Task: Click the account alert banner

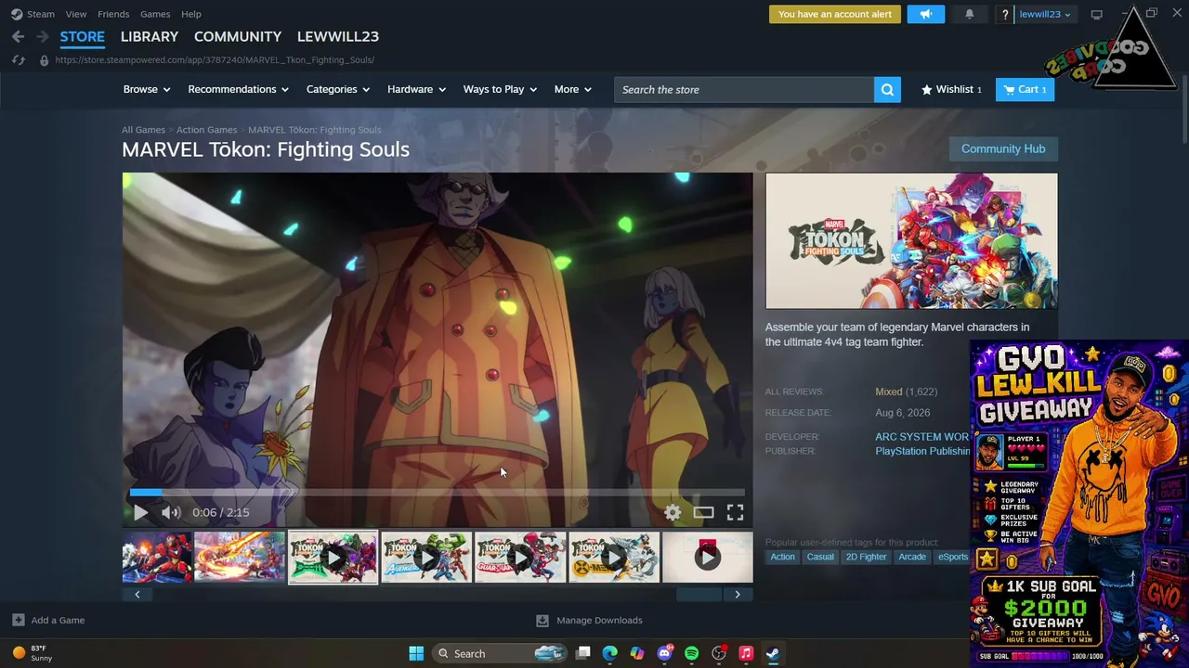Action: pos(835,14)
